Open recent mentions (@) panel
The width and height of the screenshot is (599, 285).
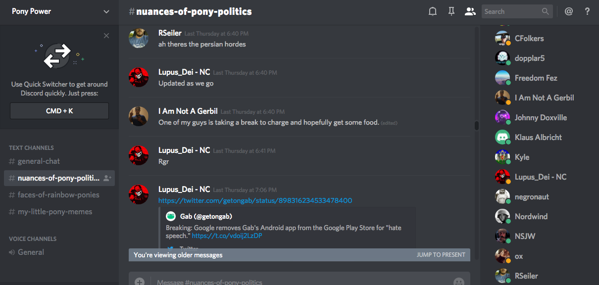coord(569,11)
